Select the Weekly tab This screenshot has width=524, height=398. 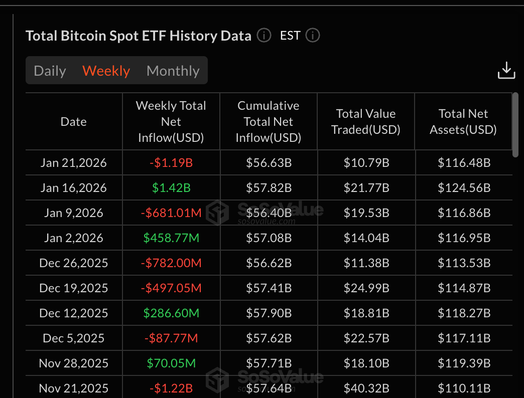[106, 71]
